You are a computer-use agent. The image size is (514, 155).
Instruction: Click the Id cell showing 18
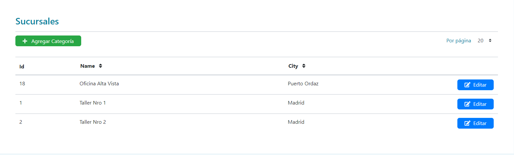point(22,84)
